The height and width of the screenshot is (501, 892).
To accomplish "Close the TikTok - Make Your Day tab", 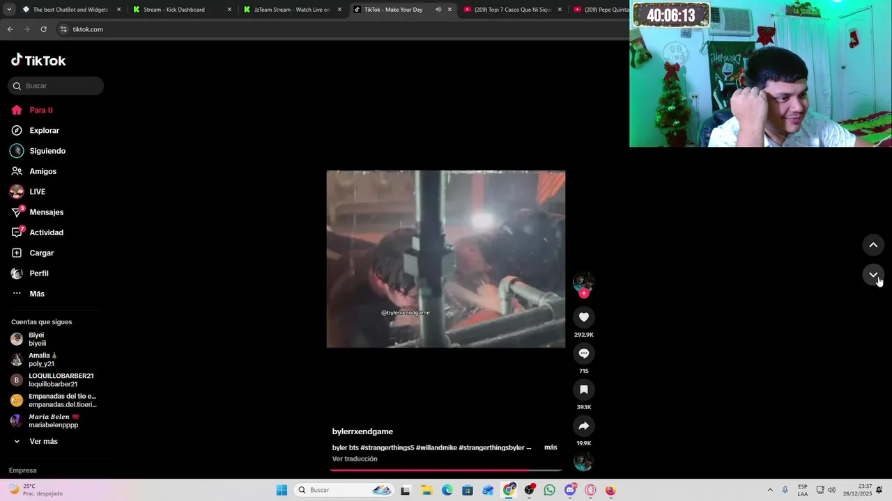I will pyautogui.click(x=449, y=10).
